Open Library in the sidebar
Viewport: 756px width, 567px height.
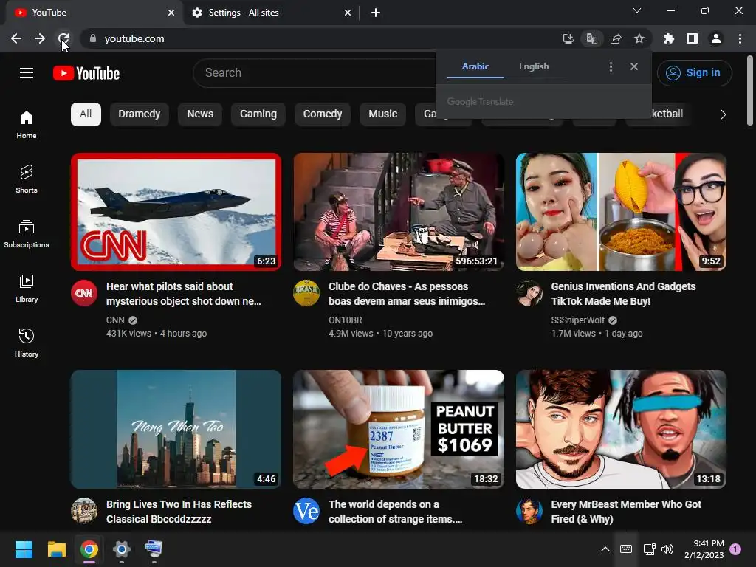tap(27, 289)
